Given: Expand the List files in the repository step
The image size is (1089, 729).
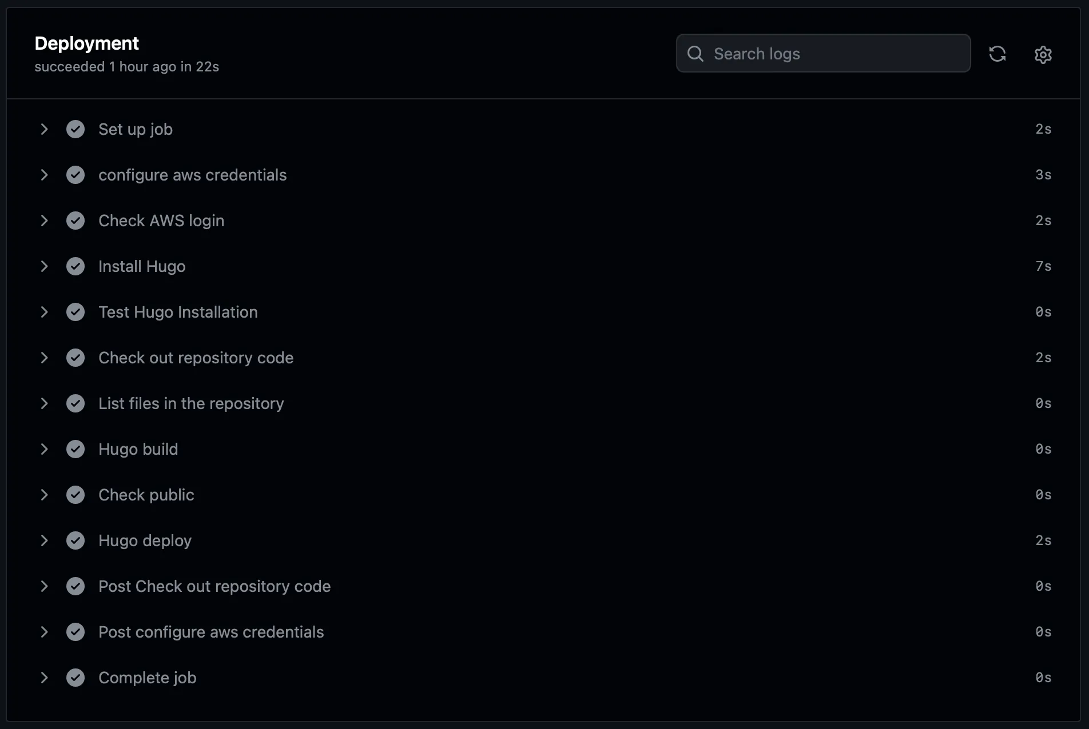Looking at the screenshot, I should (x=45, y=403).
